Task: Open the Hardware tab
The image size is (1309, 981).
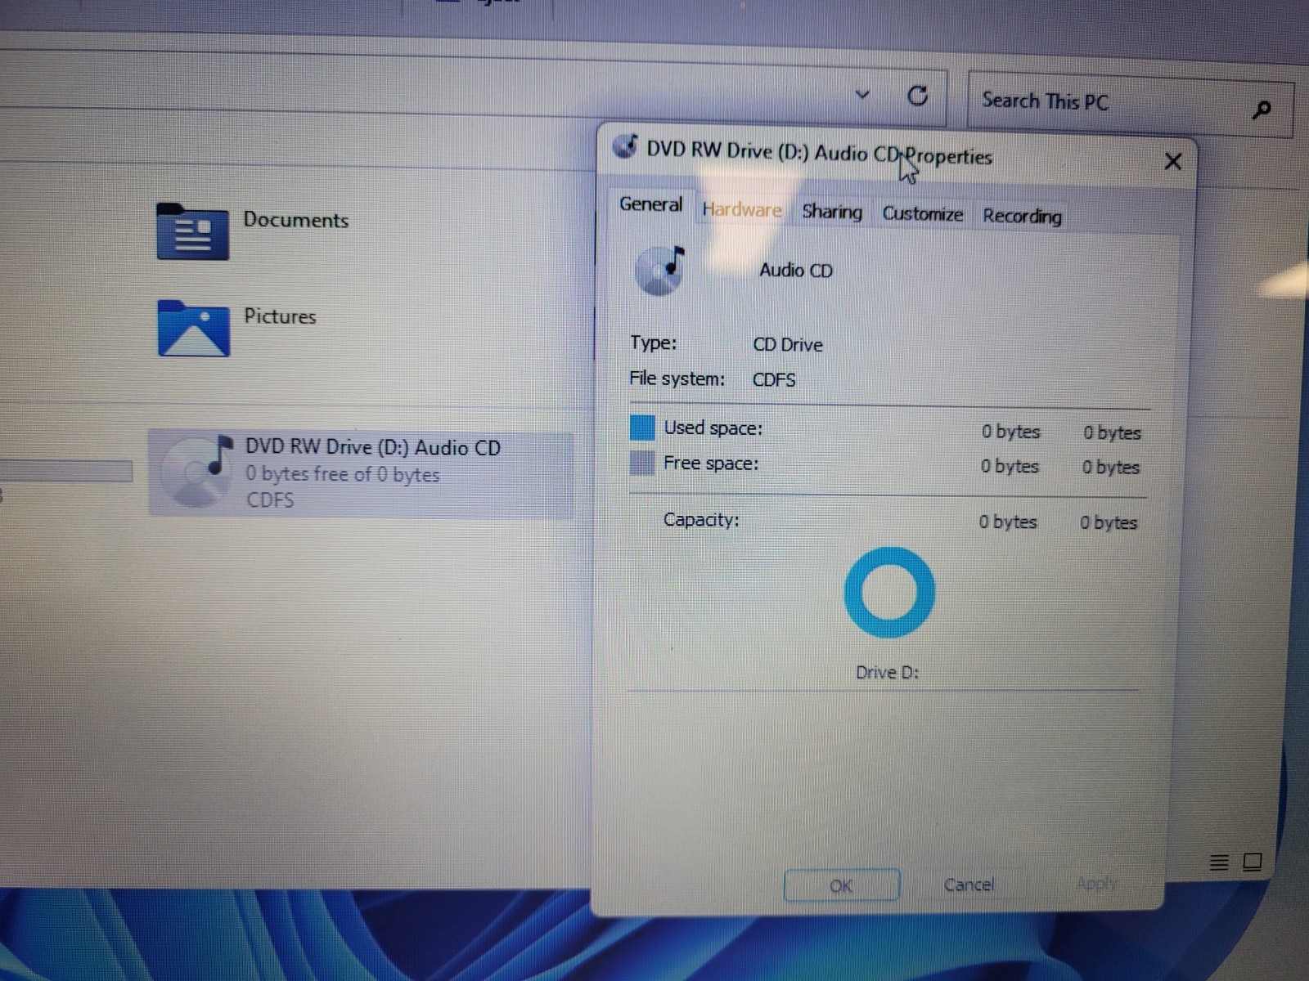Action: pos(742,209)
